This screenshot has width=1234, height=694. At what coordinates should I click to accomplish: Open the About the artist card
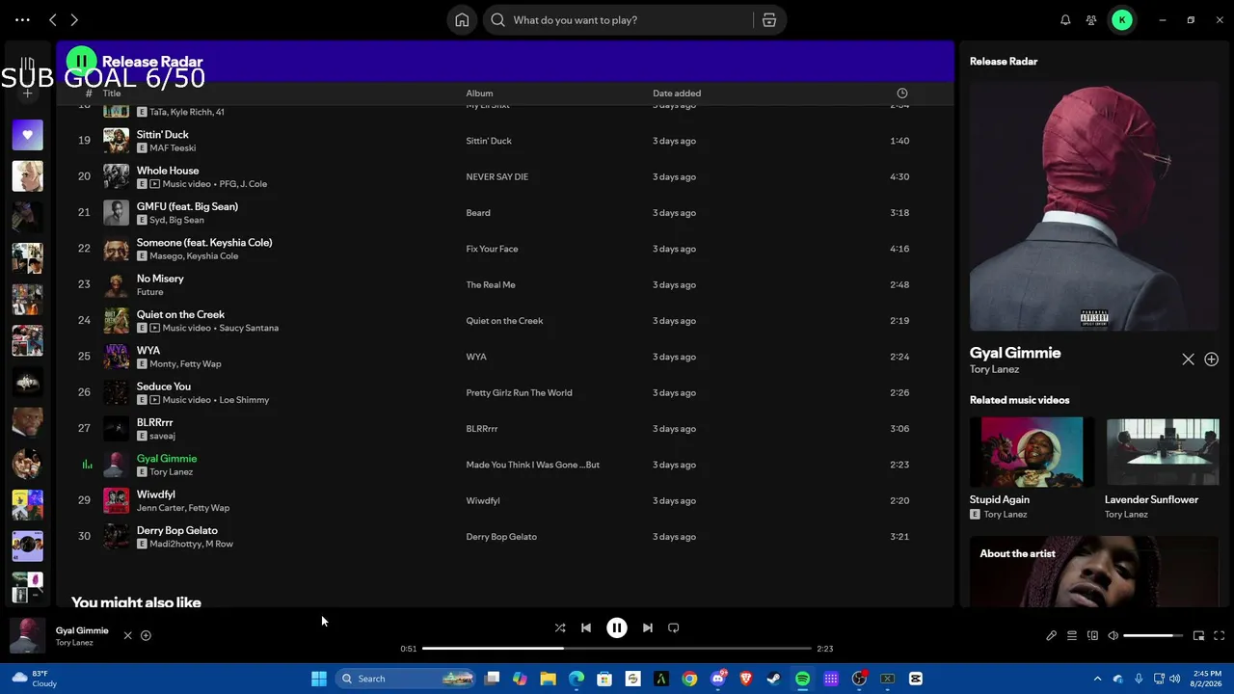(x=1094, y=572)
